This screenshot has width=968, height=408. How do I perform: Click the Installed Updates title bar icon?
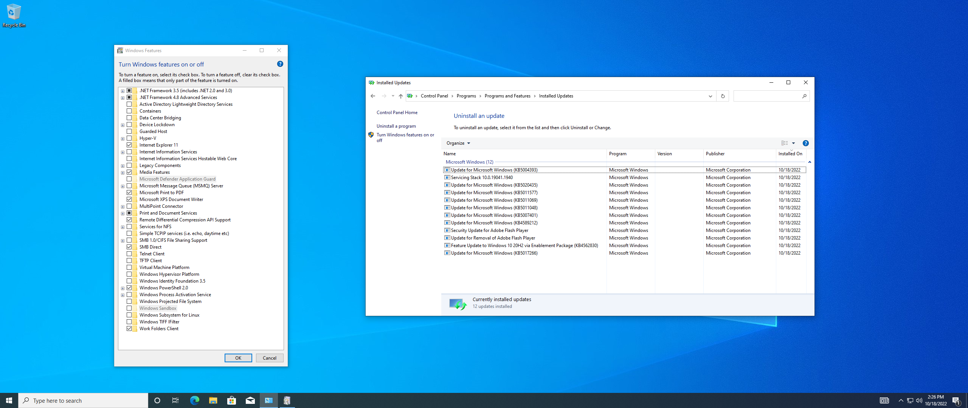click(371, 83)
